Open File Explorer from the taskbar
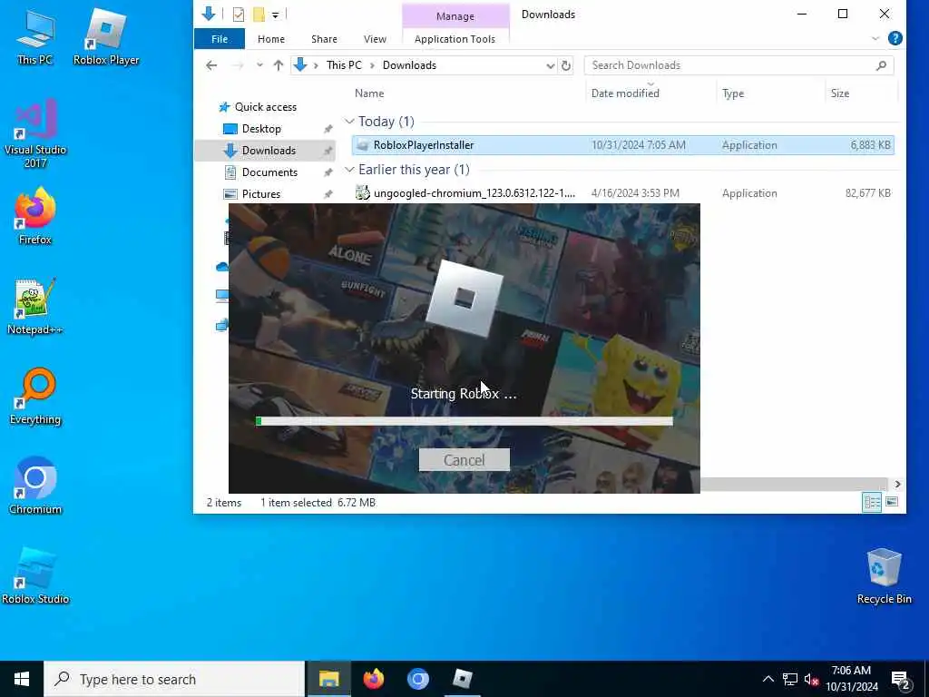The height and width of the screenshot is (697, 929). point(328,679)
